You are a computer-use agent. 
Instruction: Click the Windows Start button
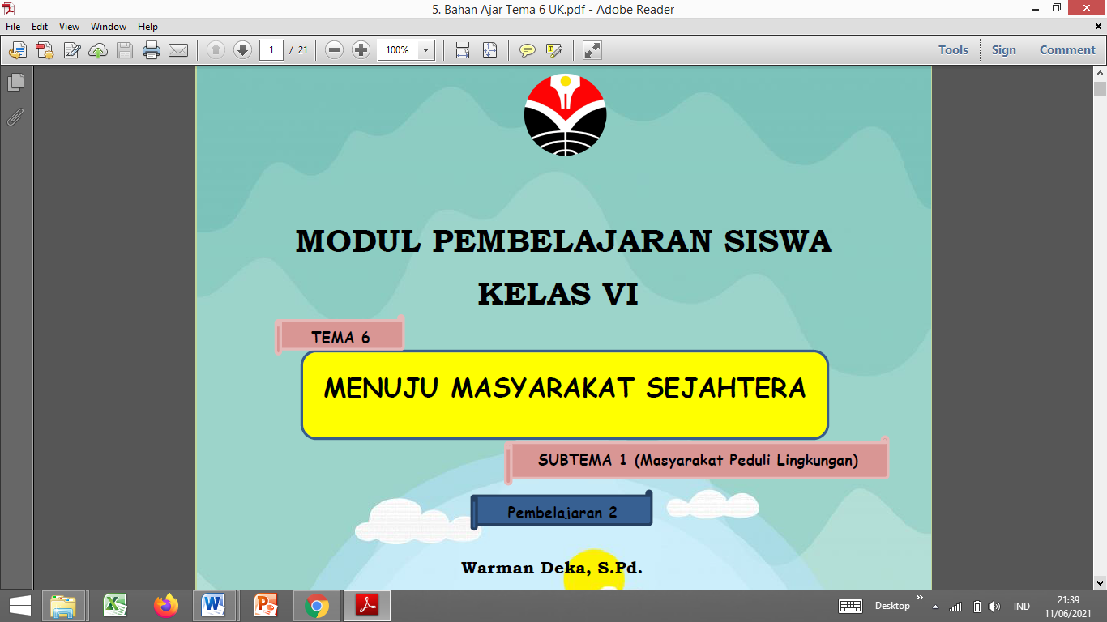coord(19,606)
